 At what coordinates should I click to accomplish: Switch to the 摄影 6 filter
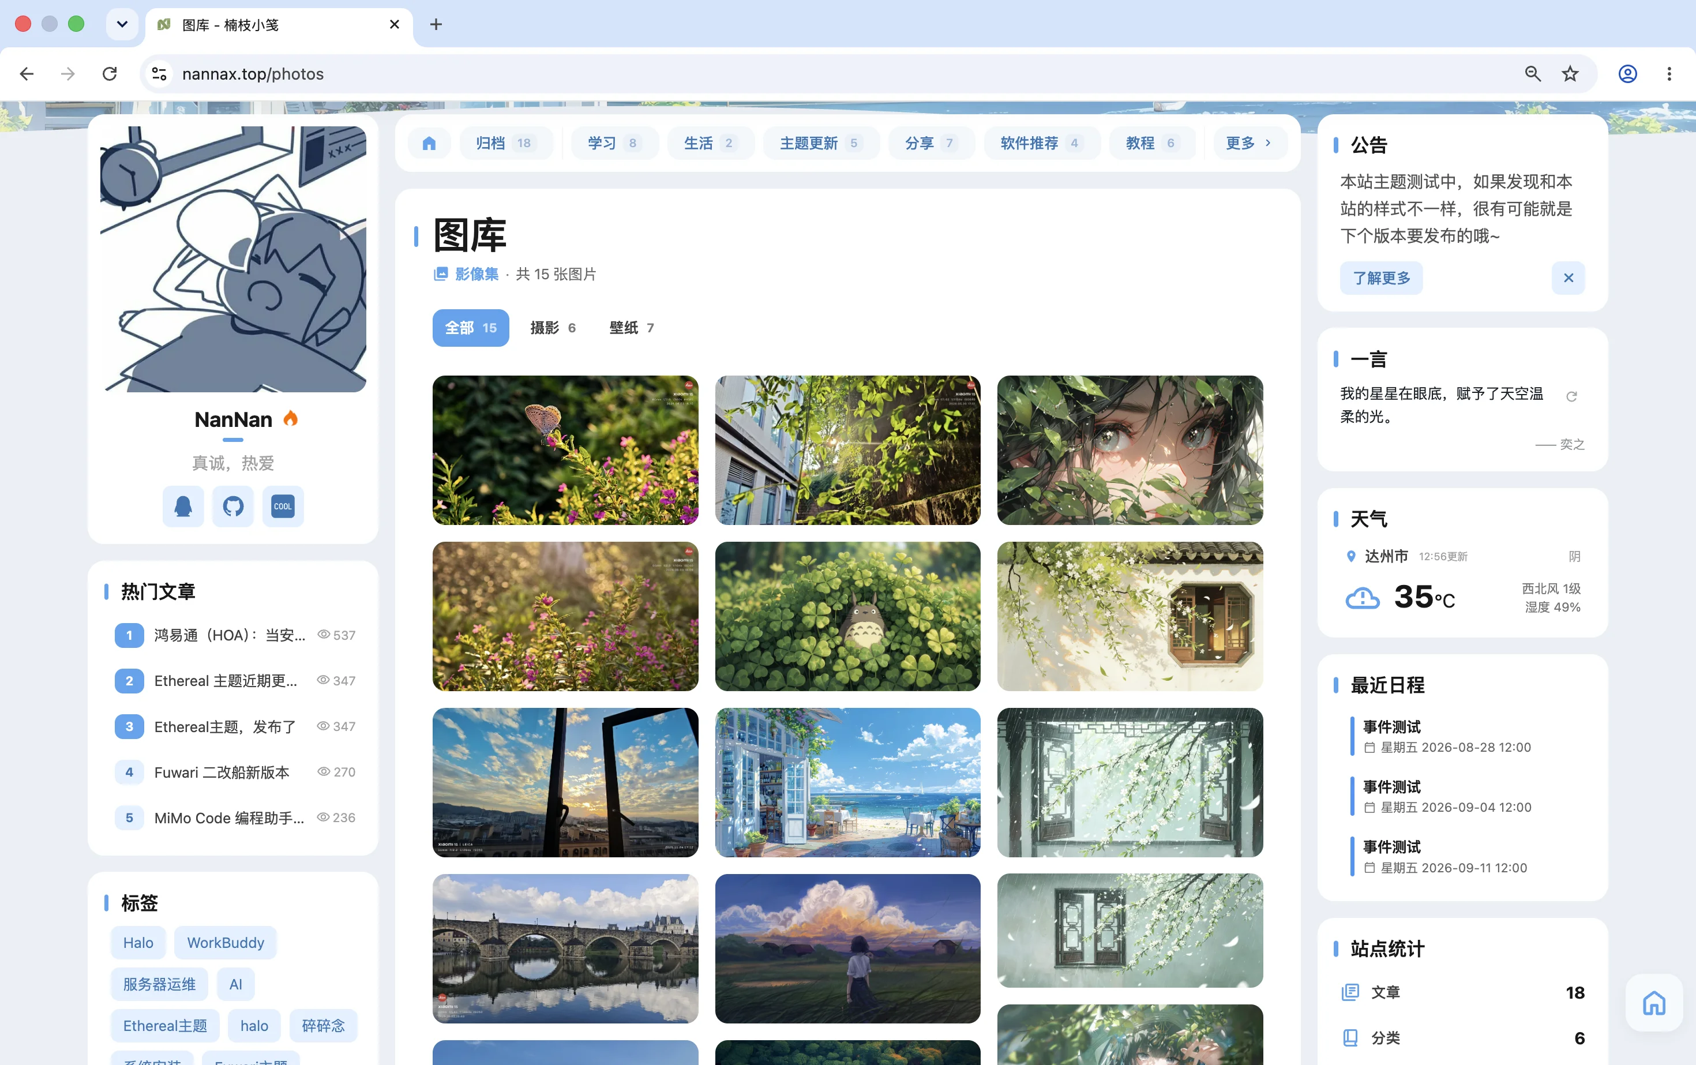point(553,328)
